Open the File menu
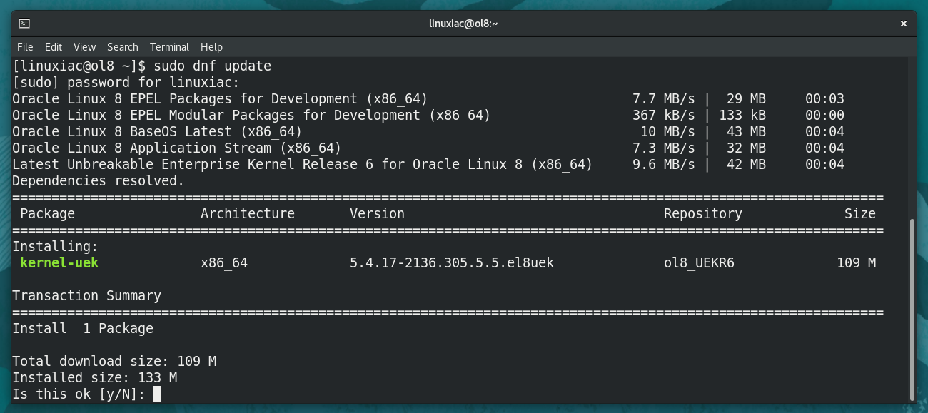Viewport: 928px width, 413px height. coord(25,47)
